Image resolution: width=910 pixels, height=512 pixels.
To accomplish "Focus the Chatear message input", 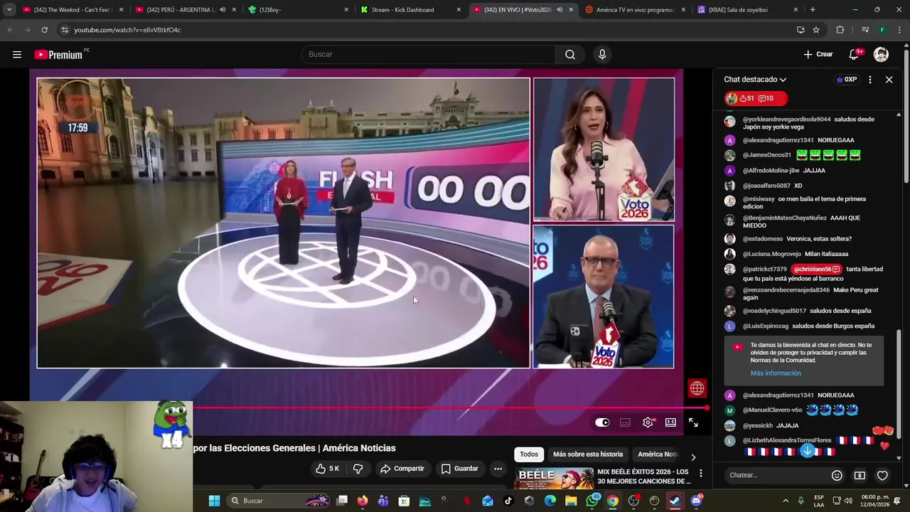I will tap(776, 475).
